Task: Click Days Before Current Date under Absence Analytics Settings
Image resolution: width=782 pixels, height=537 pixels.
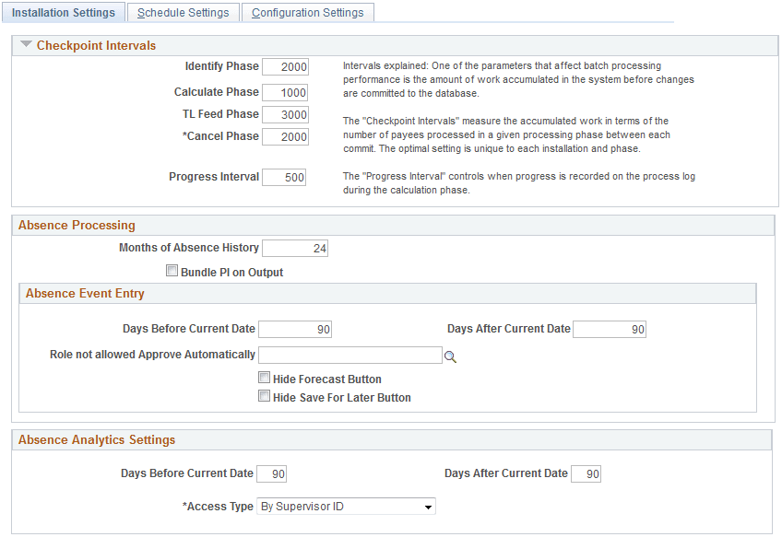Action: pyautogui.click(x=272, y=473)
